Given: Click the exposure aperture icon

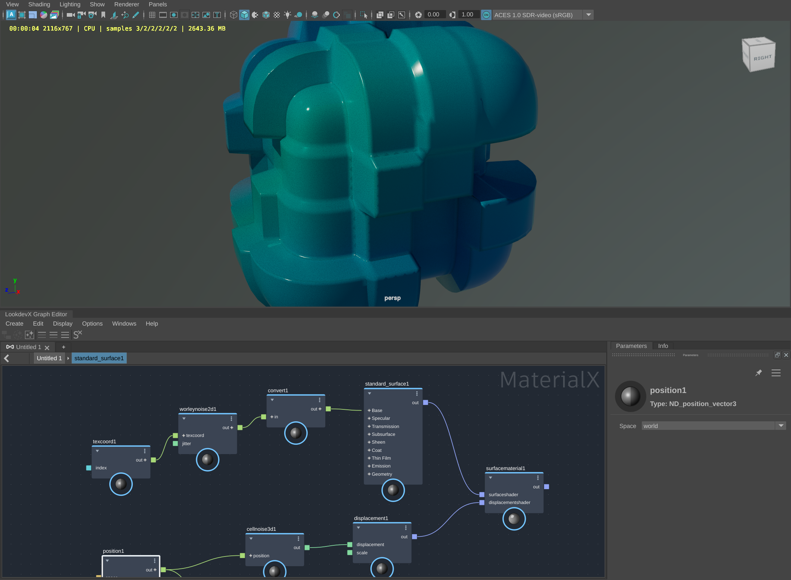Looking at the screenshot, I should pos(418,15).
